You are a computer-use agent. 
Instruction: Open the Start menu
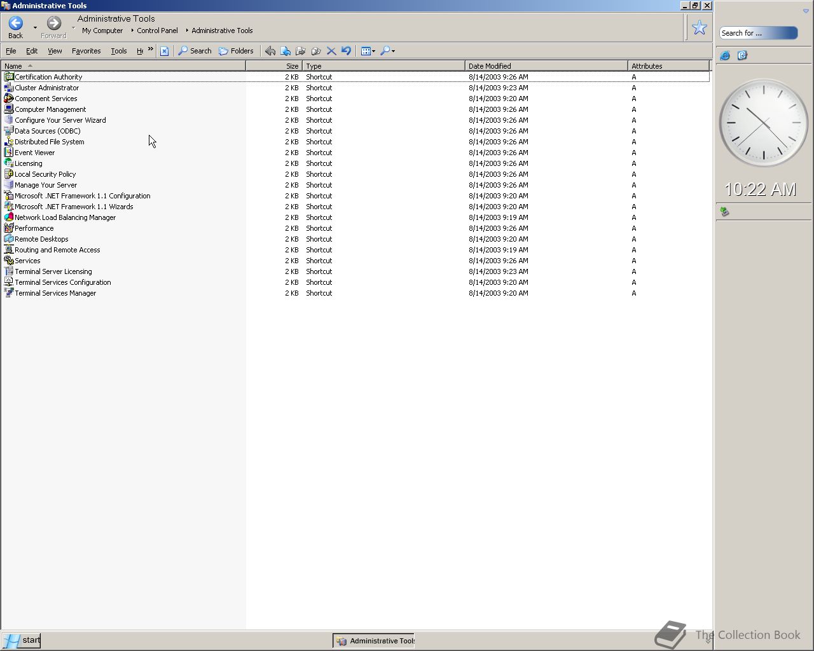(x=21, y=640)
